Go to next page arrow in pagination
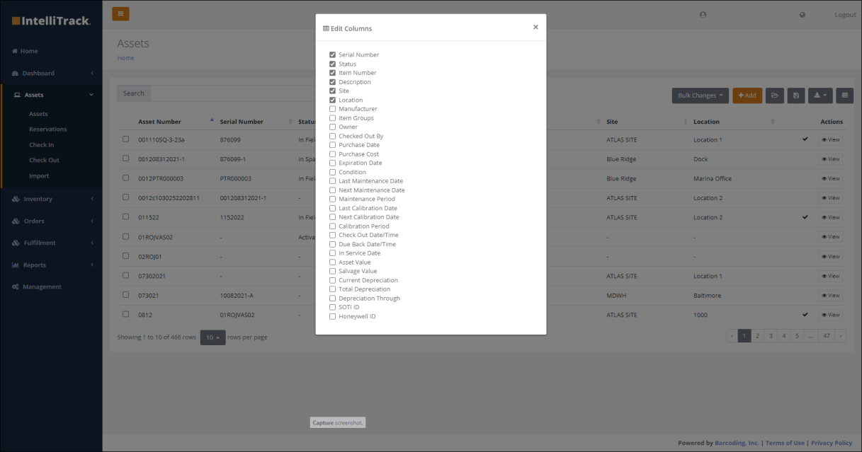The height and width of the screenshot is (452, 862). coord(841,336)
